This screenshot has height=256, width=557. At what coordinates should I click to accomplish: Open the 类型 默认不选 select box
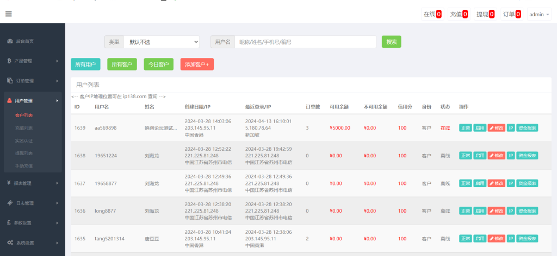pyautogui.click(x=162, y=42)
